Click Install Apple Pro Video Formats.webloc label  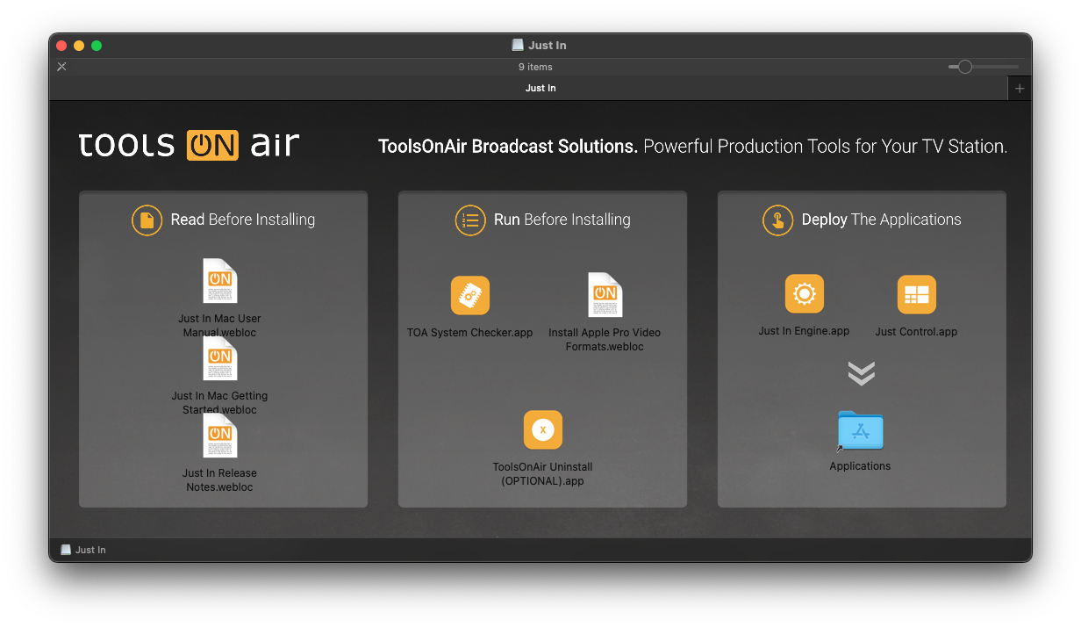(605, 340)
